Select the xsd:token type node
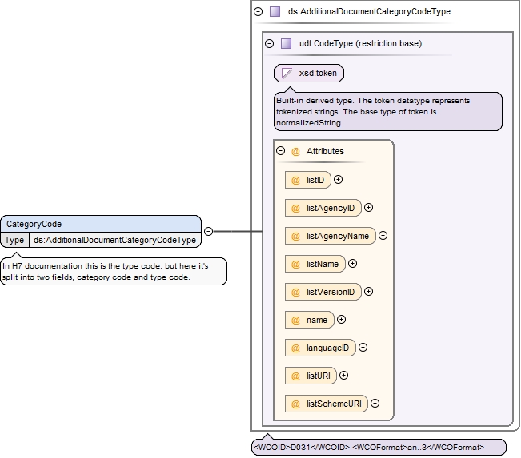This screenshot has height=458, width=521. [309, 73]
